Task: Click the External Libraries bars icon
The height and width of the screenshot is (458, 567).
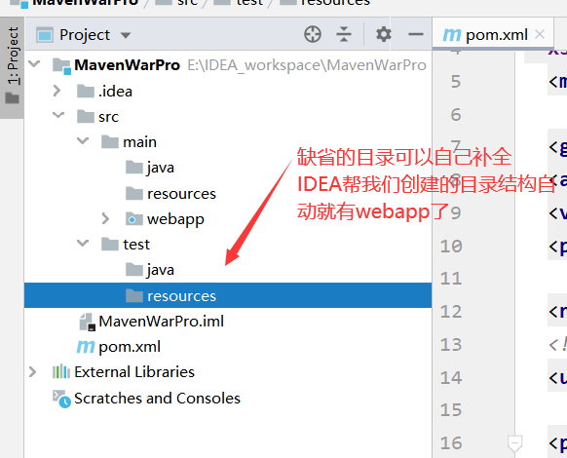Action: coord(61,372)
